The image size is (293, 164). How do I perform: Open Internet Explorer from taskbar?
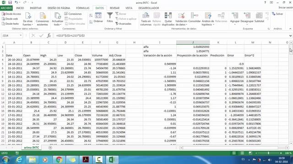pos(19,160)
